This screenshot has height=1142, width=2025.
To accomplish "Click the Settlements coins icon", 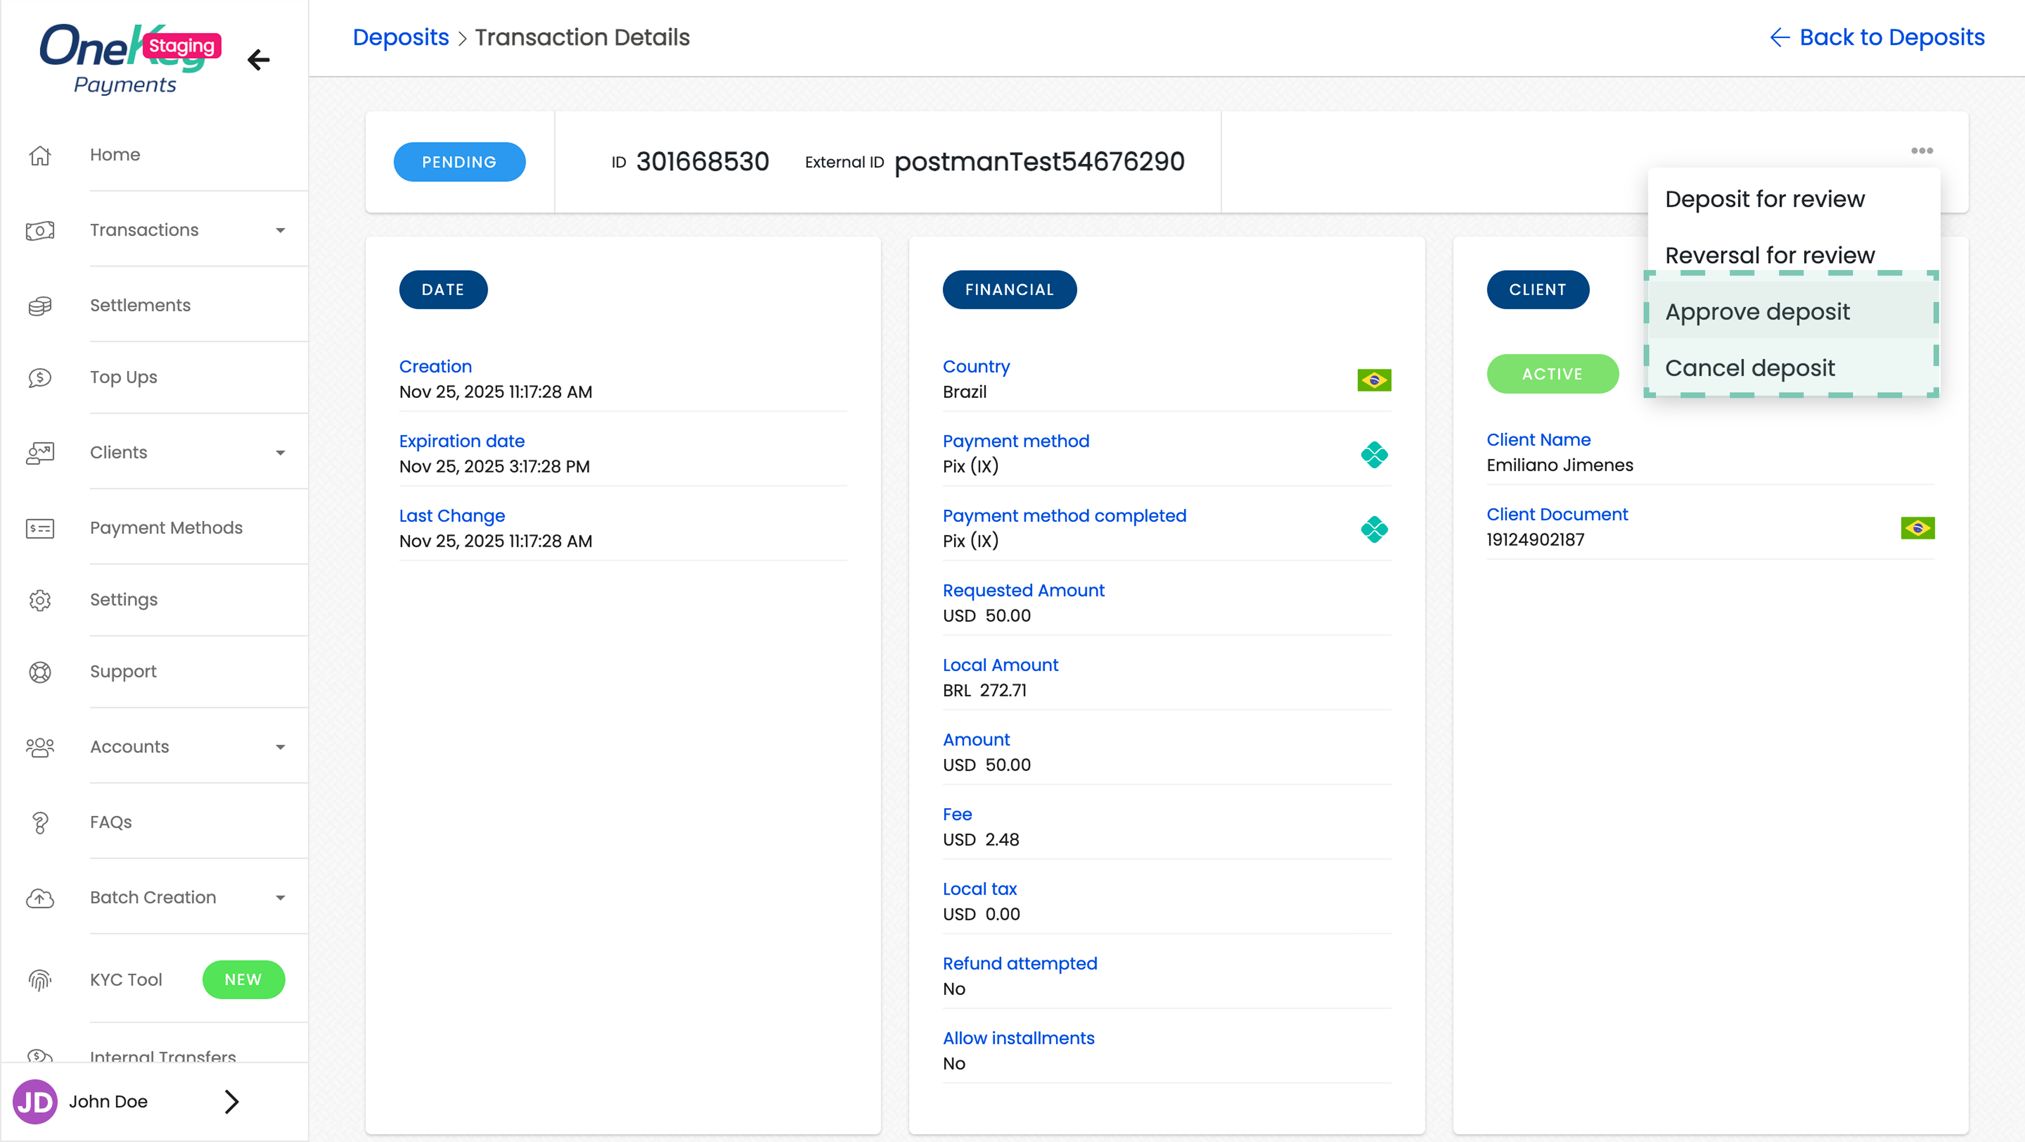I will point(40,306).
